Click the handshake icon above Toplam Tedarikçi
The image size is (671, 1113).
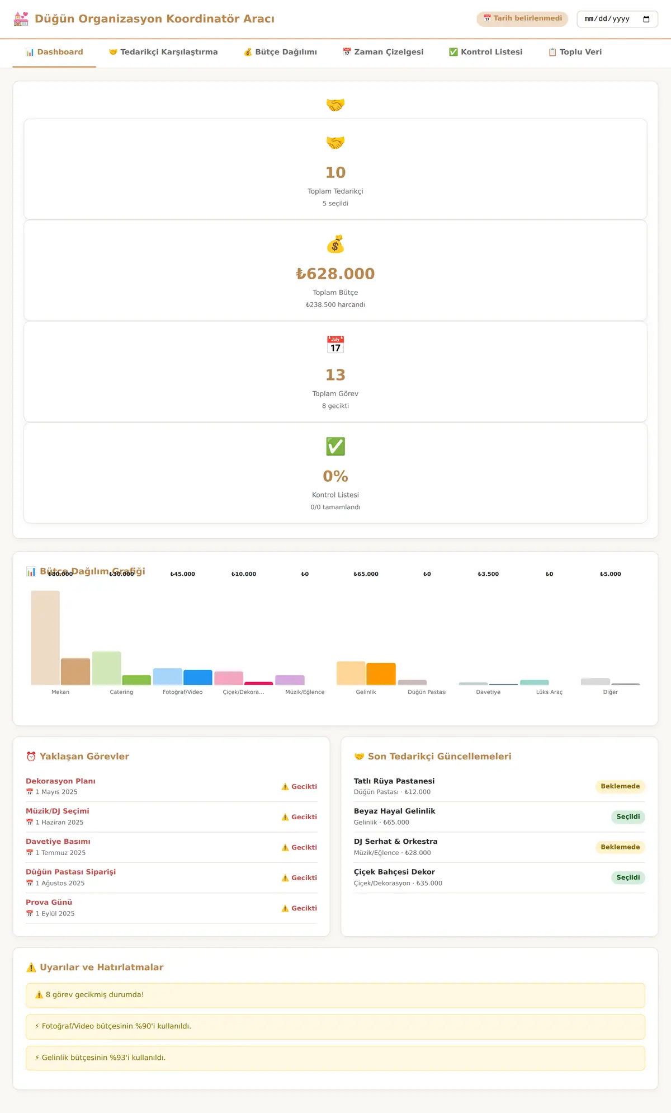click(x=335, y=143)
